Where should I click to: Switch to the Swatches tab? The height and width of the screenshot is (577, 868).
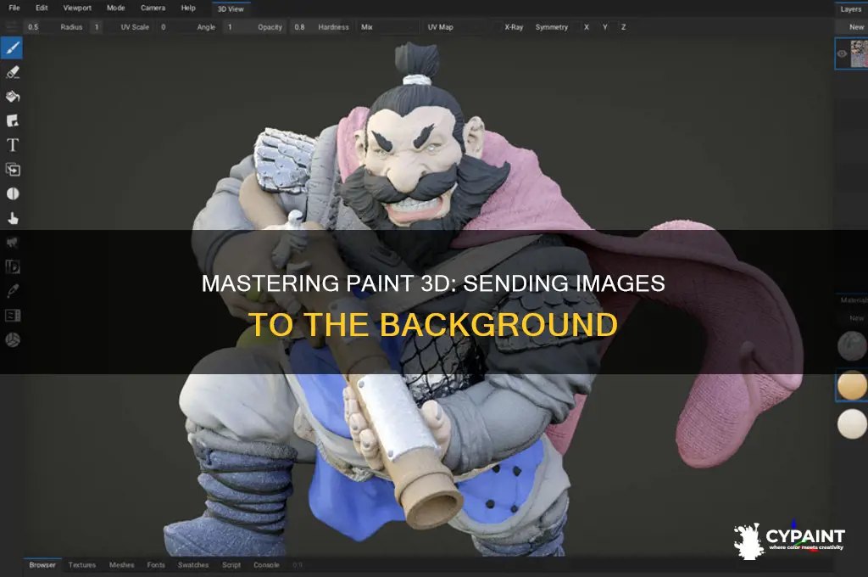[x=193, y=565]
